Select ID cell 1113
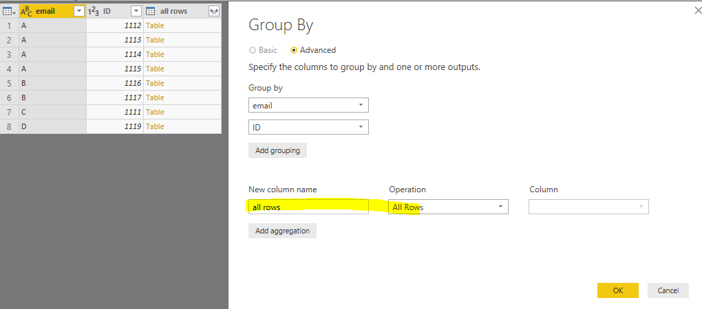The height and width of the screenshot is (309, 702). (115, 40)
